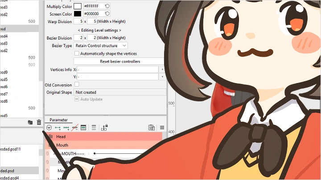Click the Original Shape 'Not created' field
The width and height of the screenshot is (321, 180).
pyautogui.click(x=120, y=92)
